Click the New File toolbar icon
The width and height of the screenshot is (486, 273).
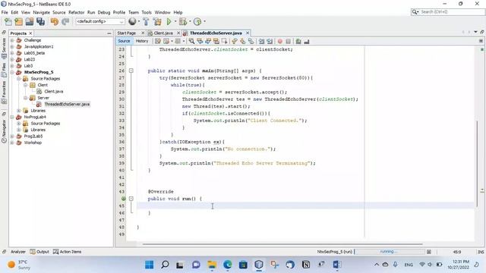8,21
